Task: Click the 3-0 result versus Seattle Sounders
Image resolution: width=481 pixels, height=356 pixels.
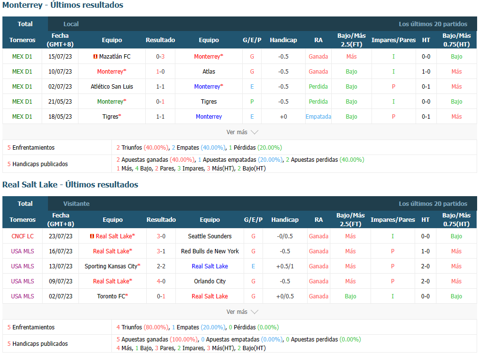Action: coord(161,236)
